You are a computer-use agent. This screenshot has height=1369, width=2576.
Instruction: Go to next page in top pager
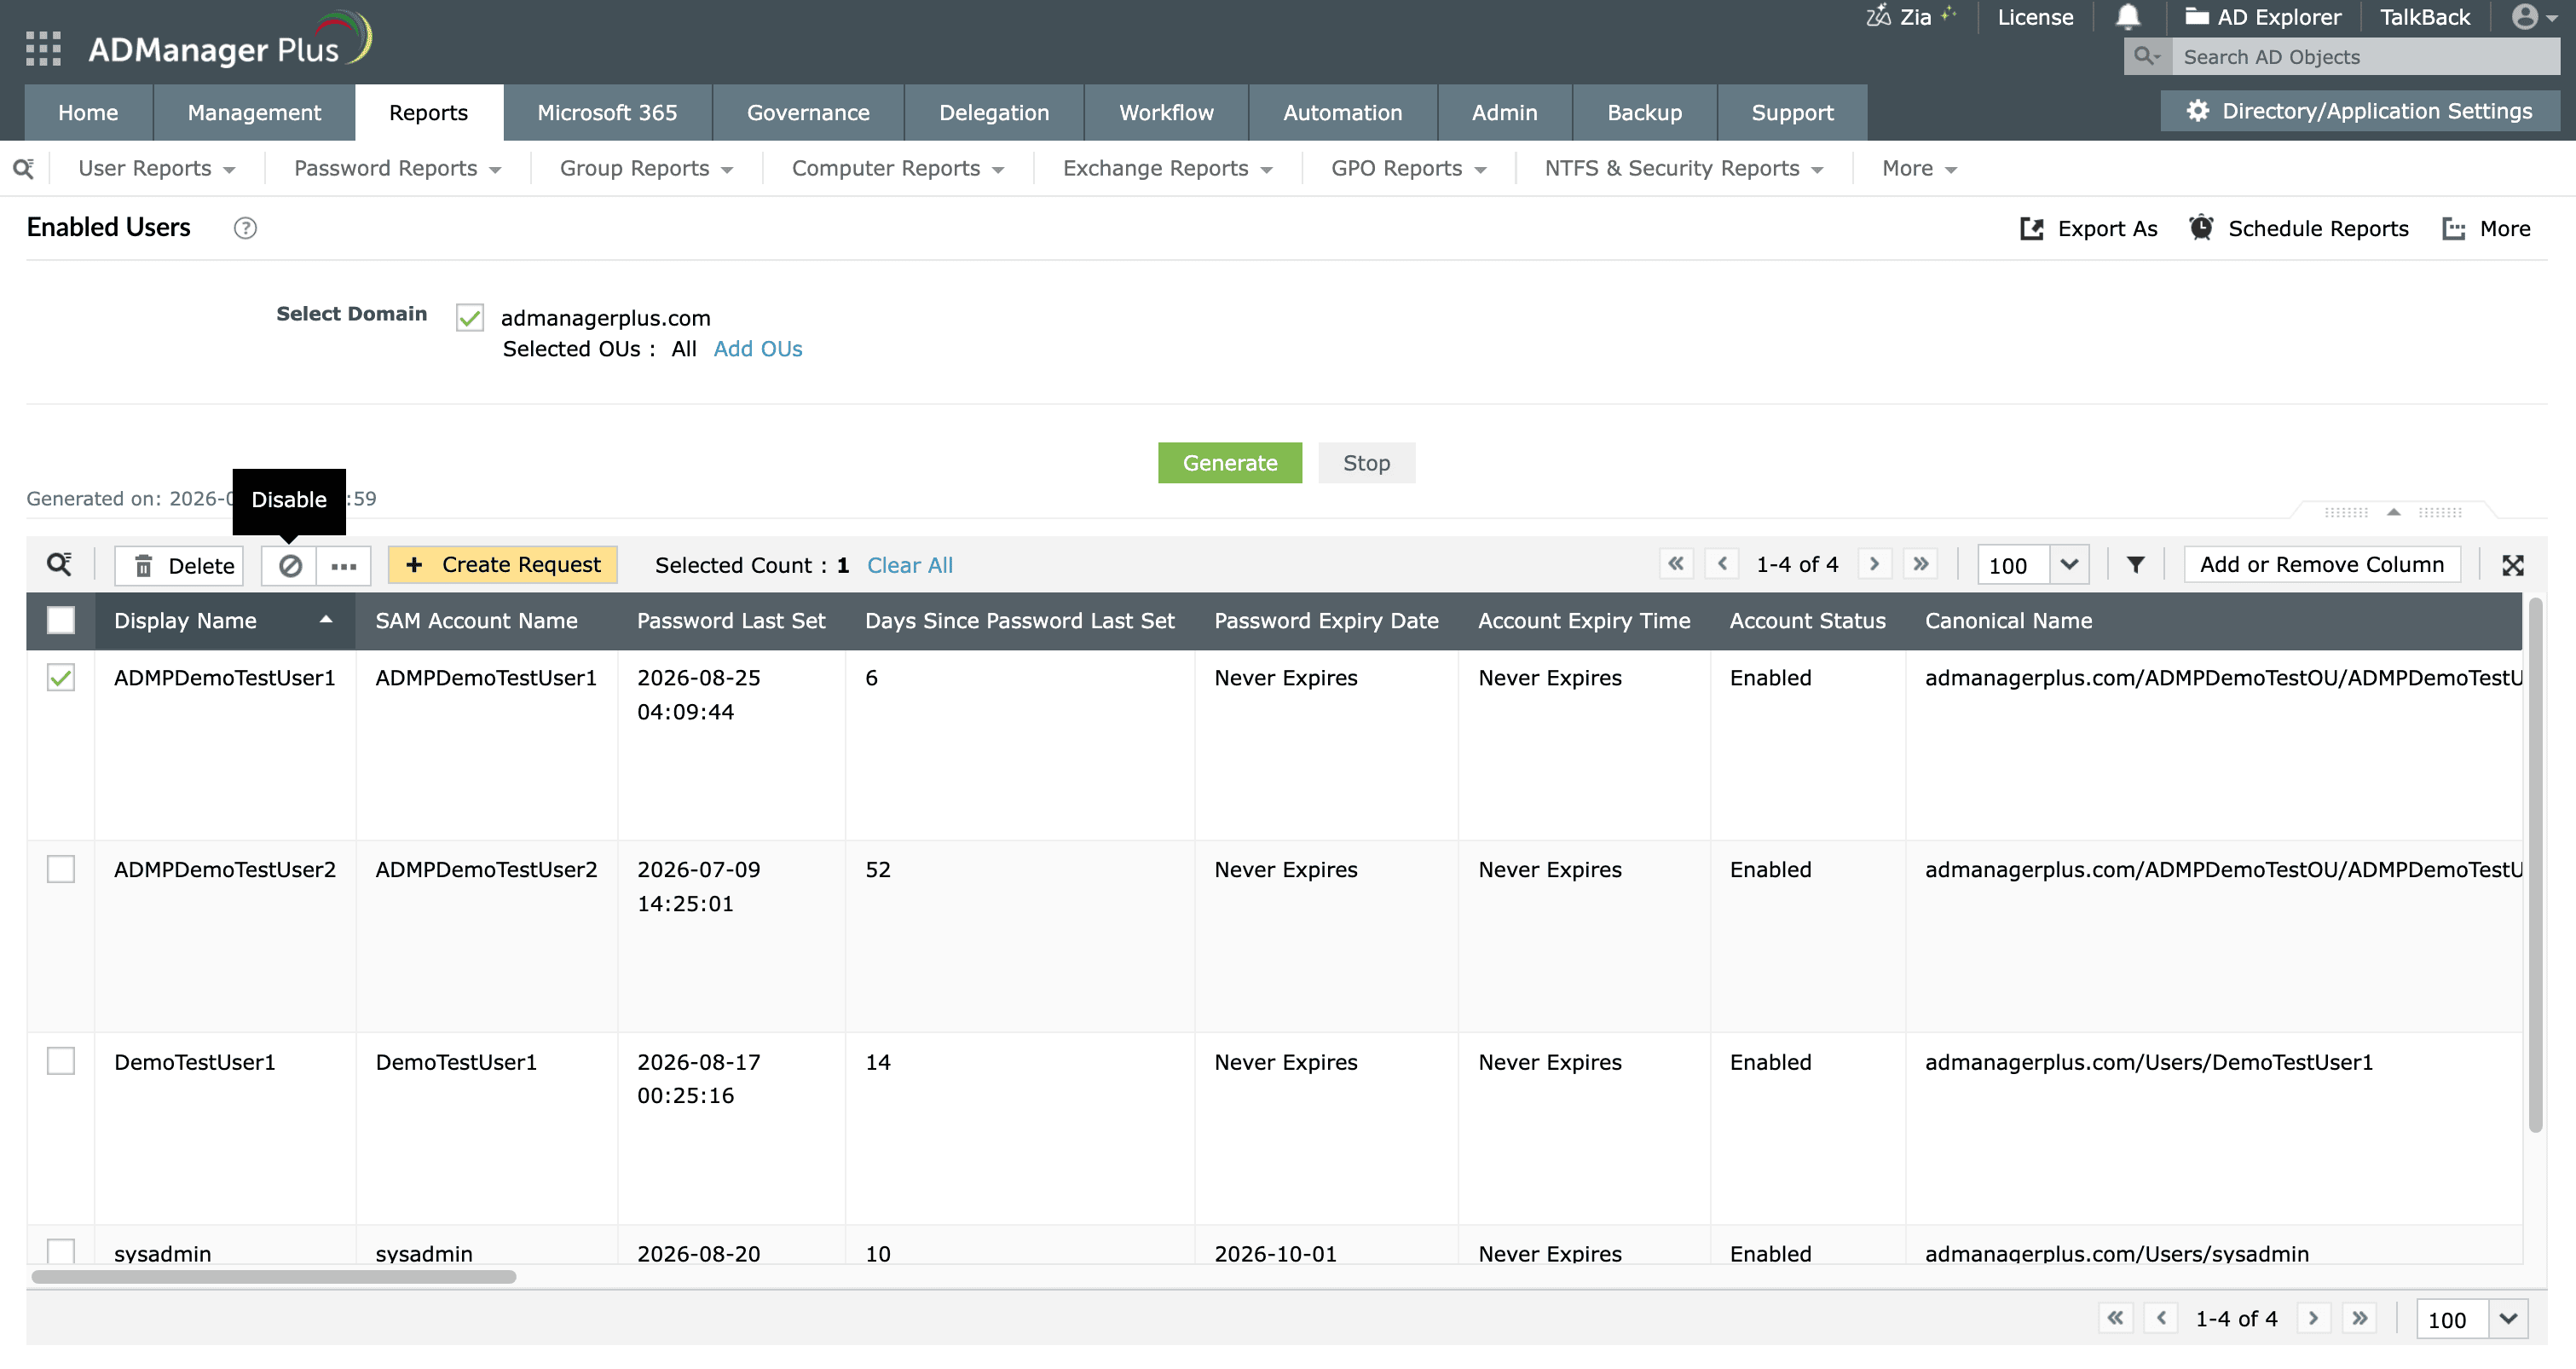coord(1874,564)
